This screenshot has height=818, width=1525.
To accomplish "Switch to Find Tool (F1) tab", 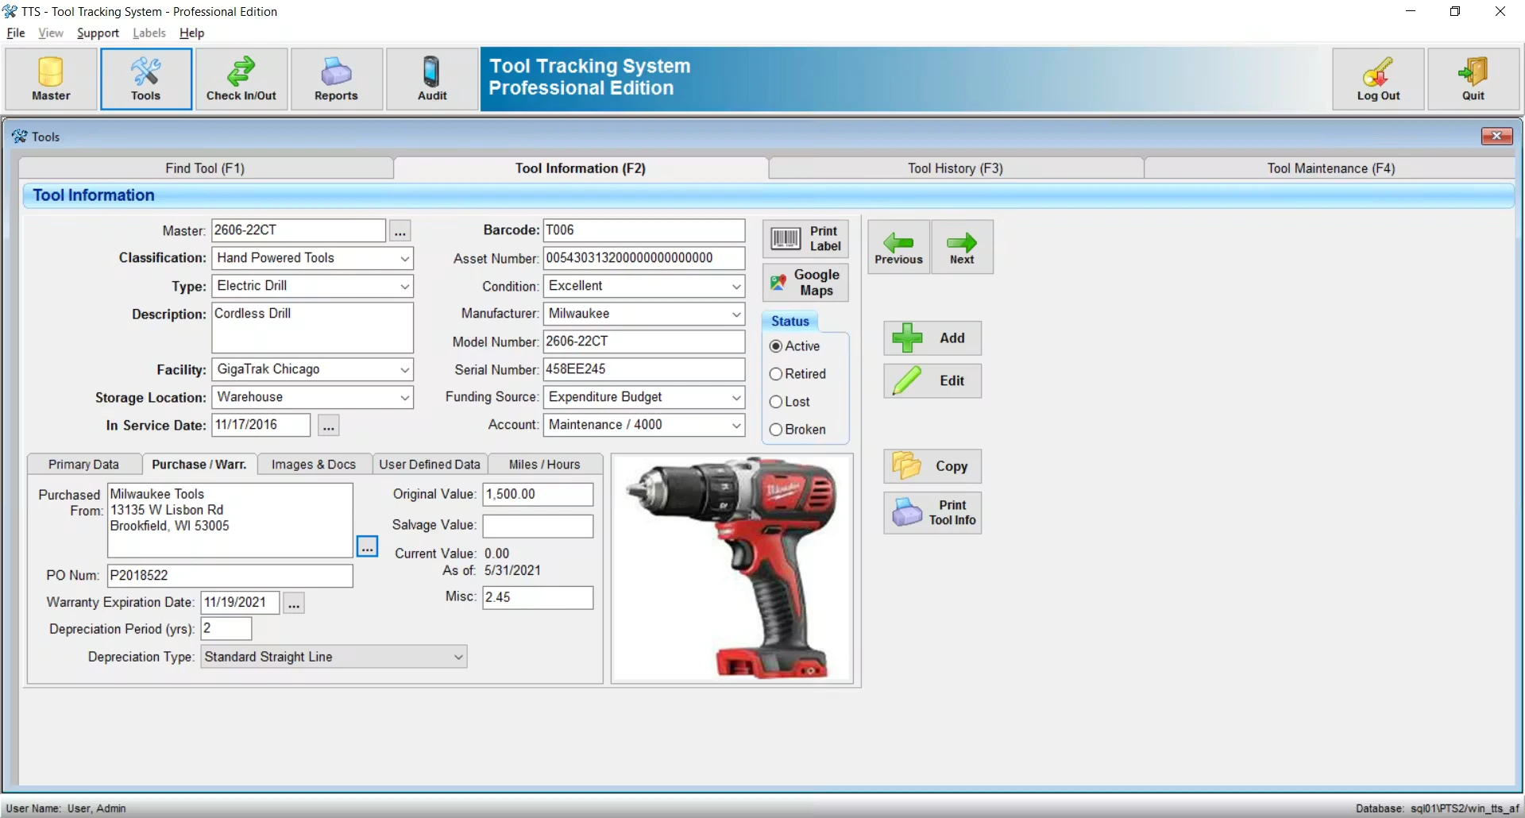I will tap(205, 168).
